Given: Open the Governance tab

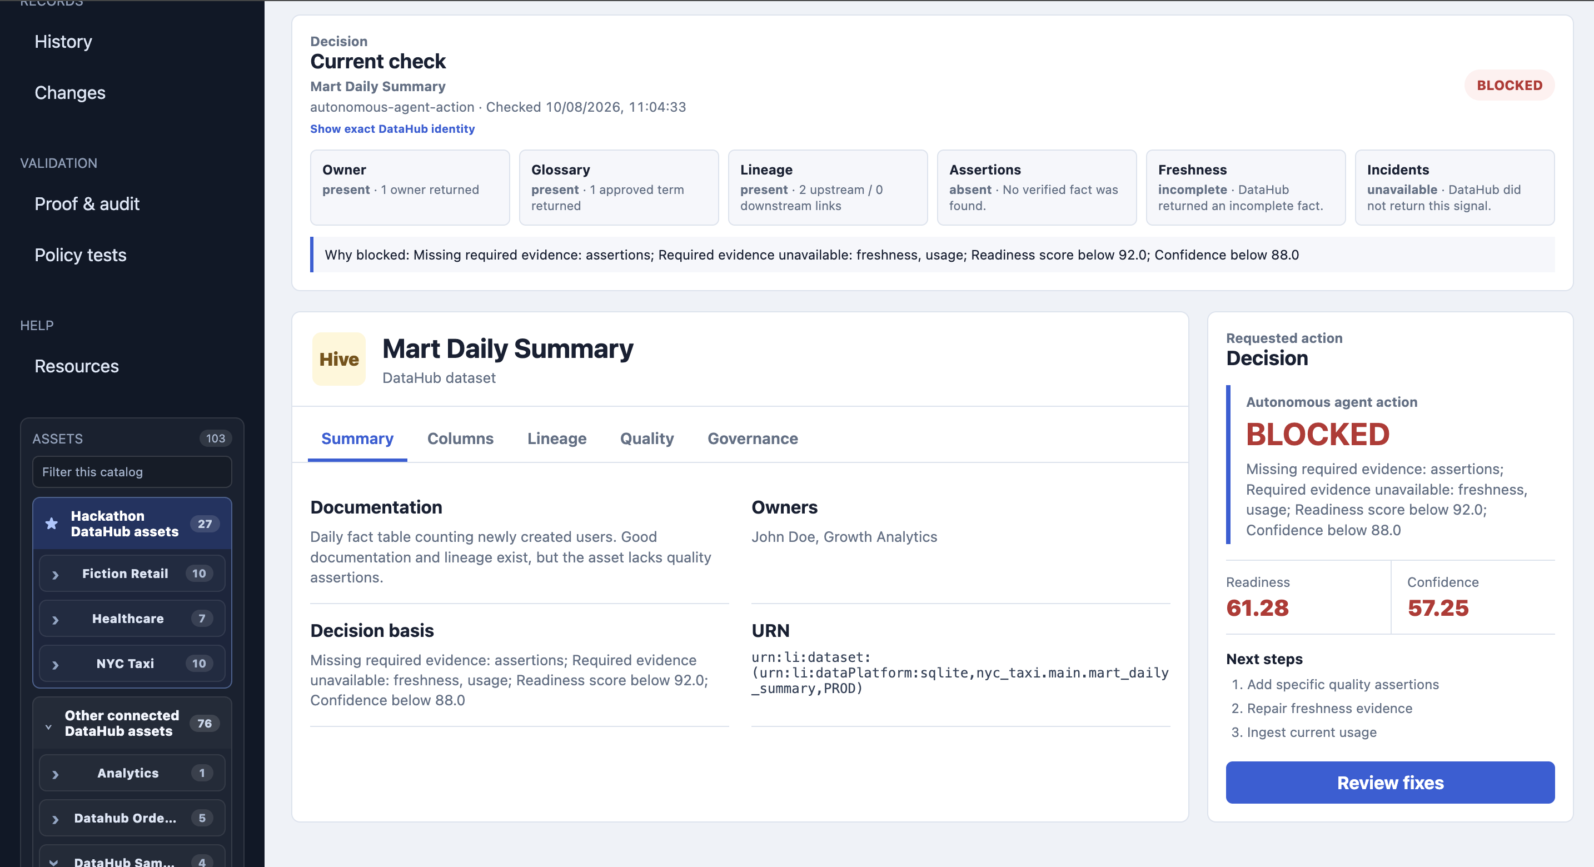Looking at the screenshot, I should [753, 438].
